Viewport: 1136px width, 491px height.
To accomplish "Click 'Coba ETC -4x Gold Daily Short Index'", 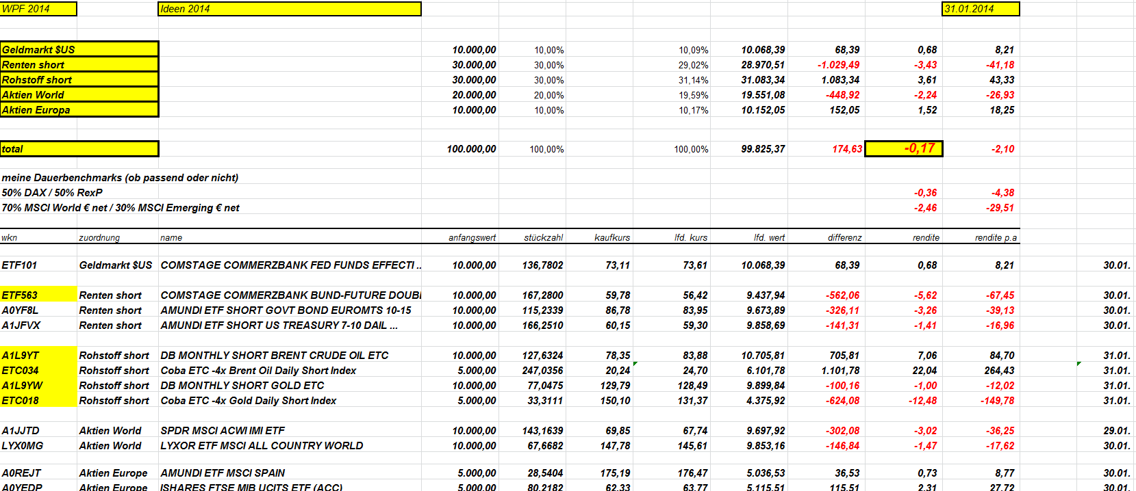I will click(x=249, y=401).
